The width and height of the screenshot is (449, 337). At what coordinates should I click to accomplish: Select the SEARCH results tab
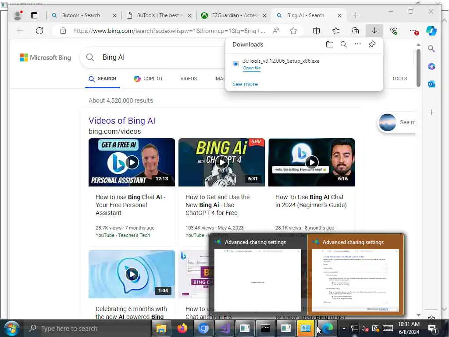click(x=102, y=79)
